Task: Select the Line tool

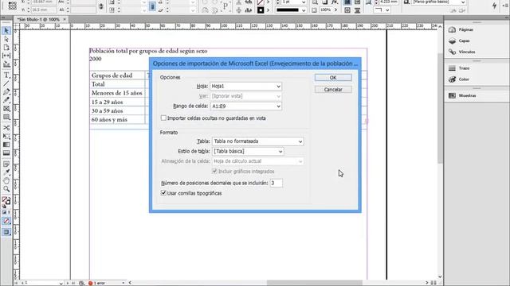Action: (x=6, y=83)
